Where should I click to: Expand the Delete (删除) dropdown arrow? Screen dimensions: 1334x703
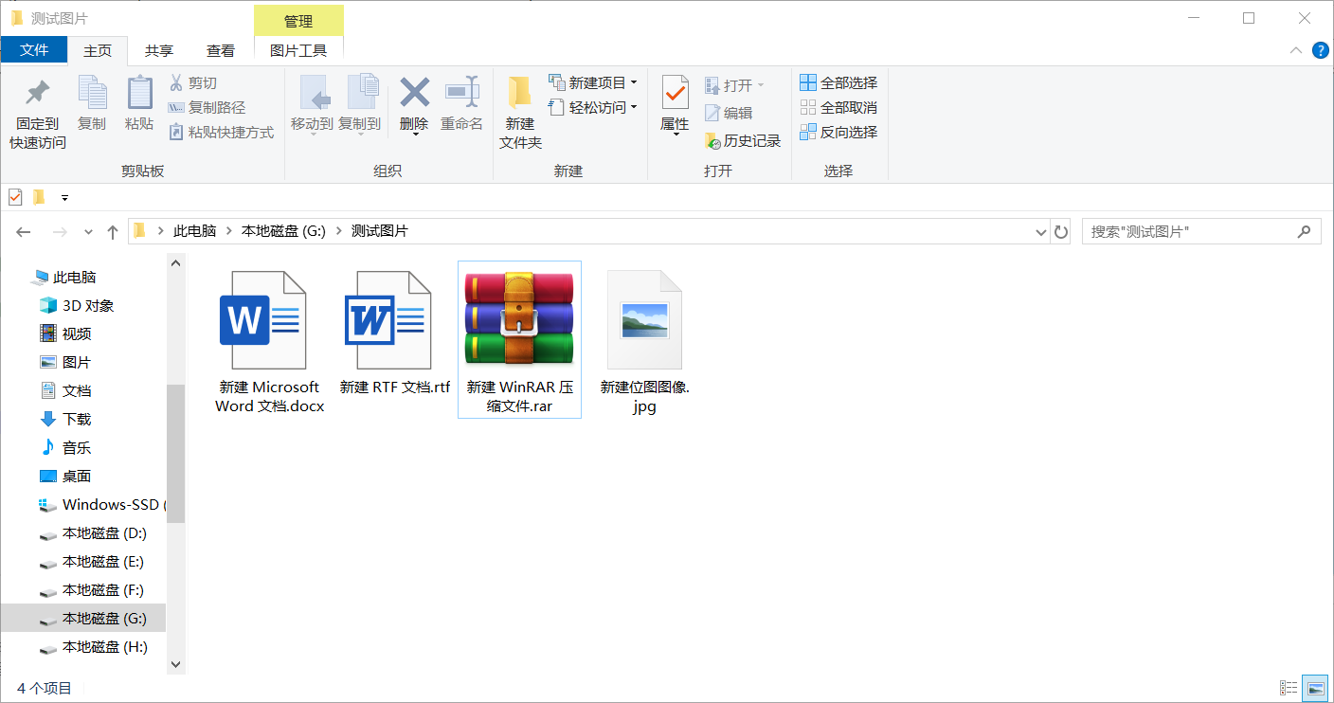(414, 135)
